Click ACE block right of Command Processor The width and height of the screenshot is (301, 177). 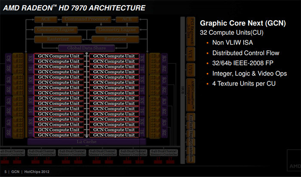(x=127, y=19)
